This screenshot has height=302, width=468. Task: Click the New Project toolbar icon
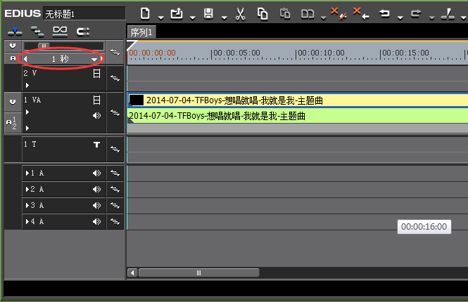[145, 13]
